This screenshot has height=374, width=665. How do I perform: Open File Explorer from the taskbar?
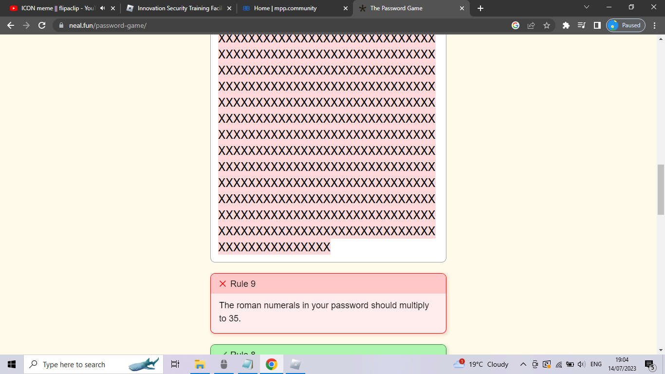[x=200, y=364]
